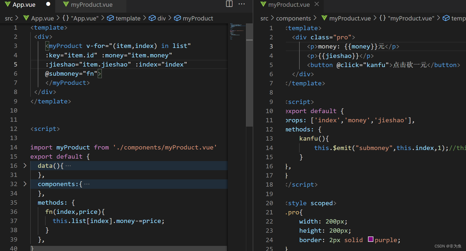Open the more actions ellipsis menu
466x251 pixels.
pyautogui.click(x=242, y=4)
